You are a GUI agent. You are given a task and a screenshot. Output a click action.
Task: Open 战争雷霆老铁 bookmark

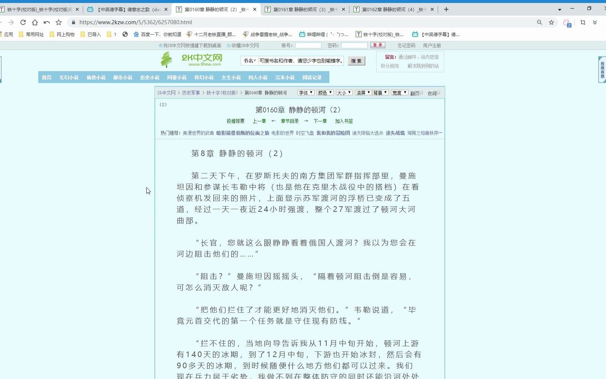[x=267, y=34]
